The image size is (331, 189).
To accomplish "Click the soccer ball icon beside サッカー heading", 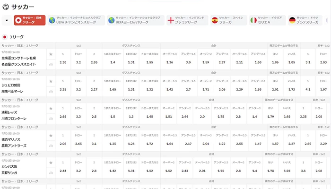I will (5, 6).
